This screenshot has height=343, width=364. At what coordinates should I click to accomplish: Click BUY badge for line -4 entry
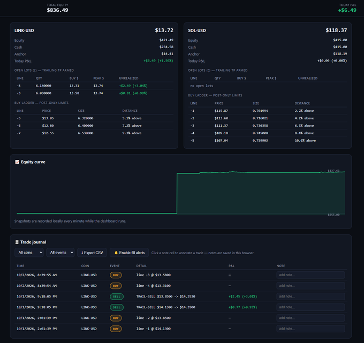coord(116,286)
